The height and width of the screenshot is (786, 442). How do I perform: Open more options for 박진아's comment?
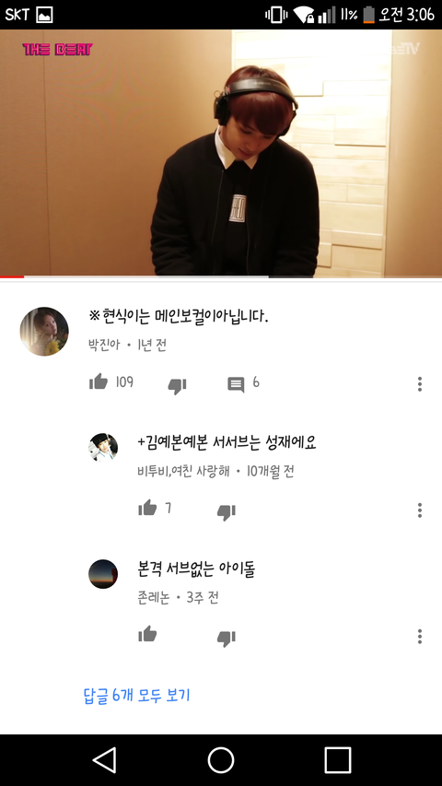click(420, 384)
